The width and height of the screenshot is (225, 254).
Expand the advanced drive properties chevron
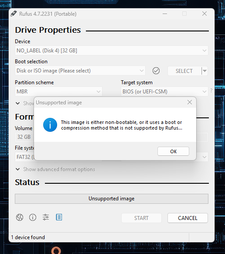[x=17, y=103]
